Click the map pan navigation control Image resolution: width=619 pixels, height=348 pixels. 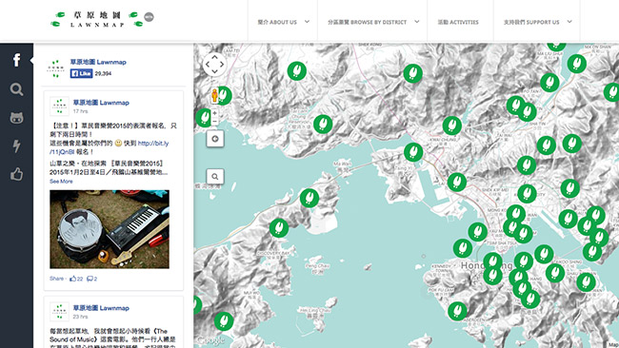(214, 65)
